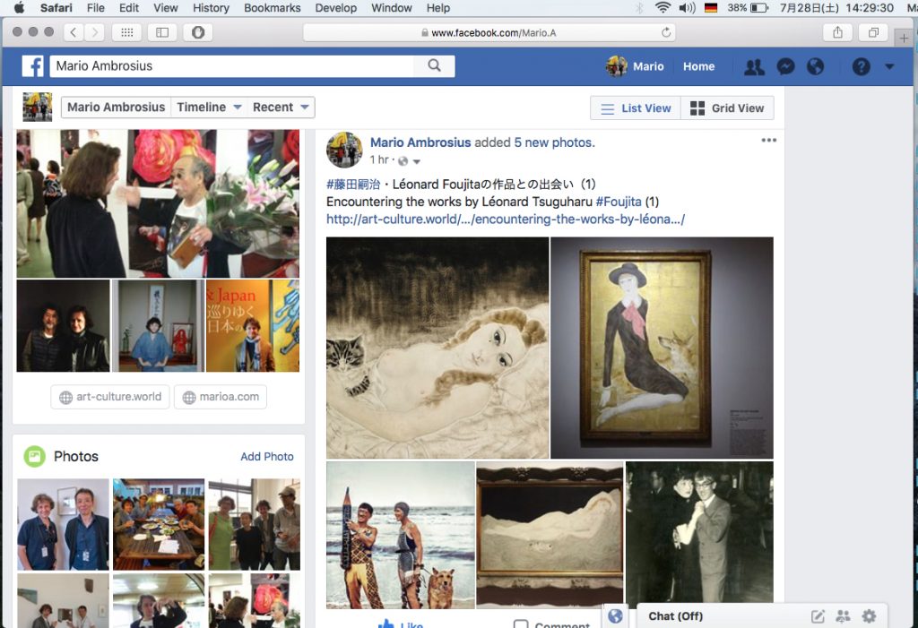918x628 pixels.
Task: Open the Apple menu
Action: point(19,7)
